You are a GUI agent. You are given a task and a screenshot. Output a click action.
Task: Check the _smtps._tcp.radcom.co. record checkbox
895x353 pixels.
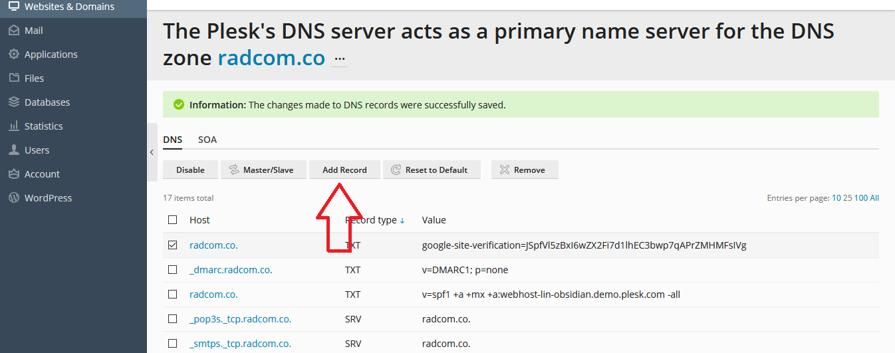(173, 344)
